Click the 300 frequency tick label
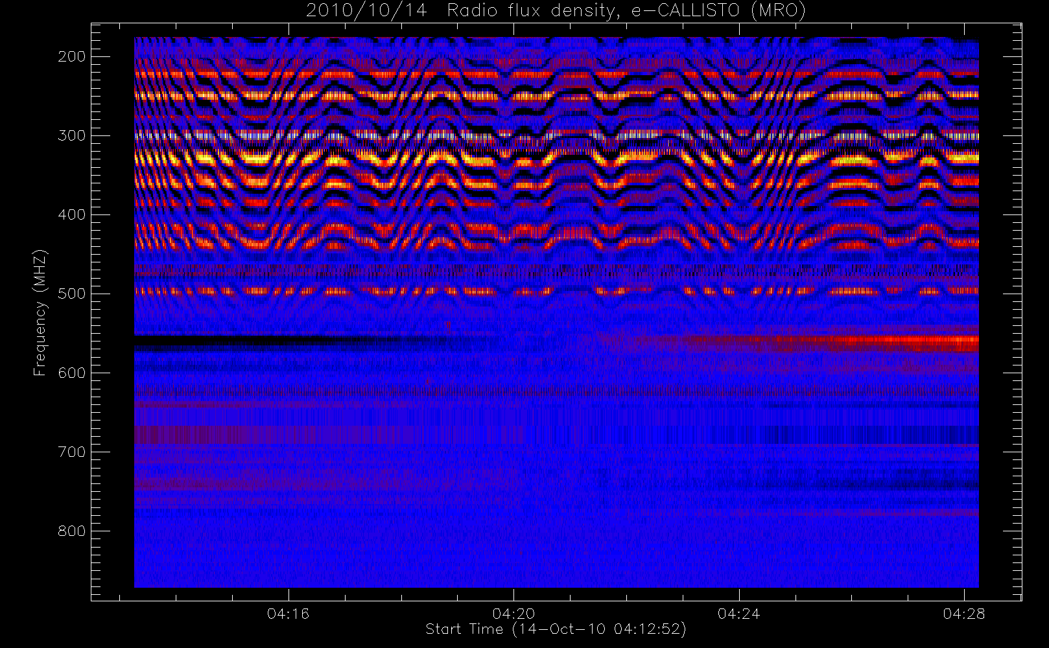 (x=72, y=135)
